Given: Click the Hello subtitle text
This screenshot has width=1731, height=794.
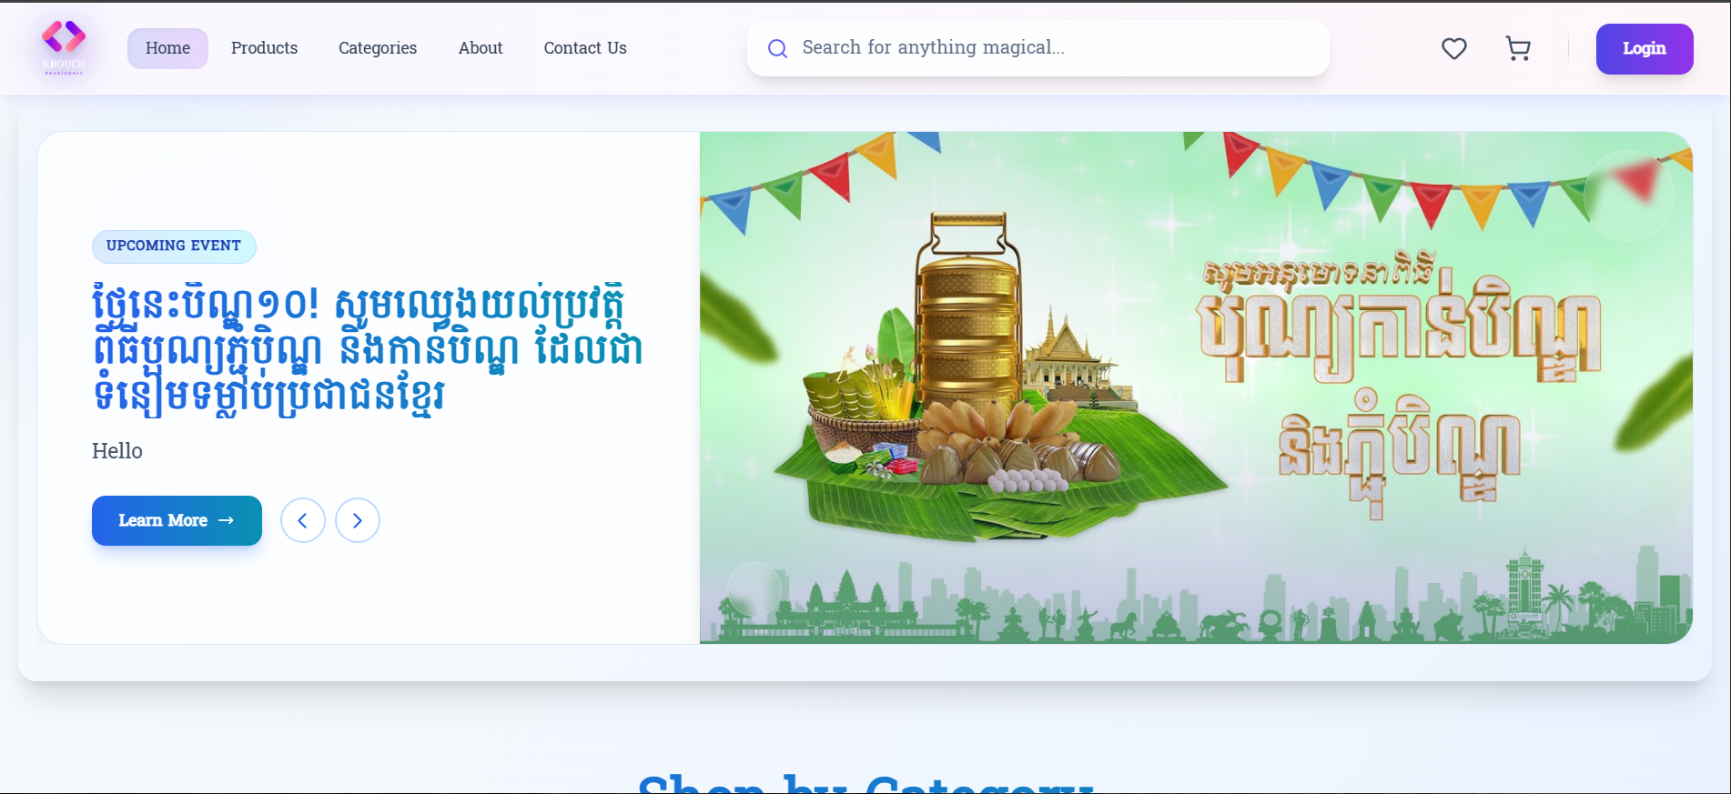Looking at the screenshot, I should click(x=117, y=451).
